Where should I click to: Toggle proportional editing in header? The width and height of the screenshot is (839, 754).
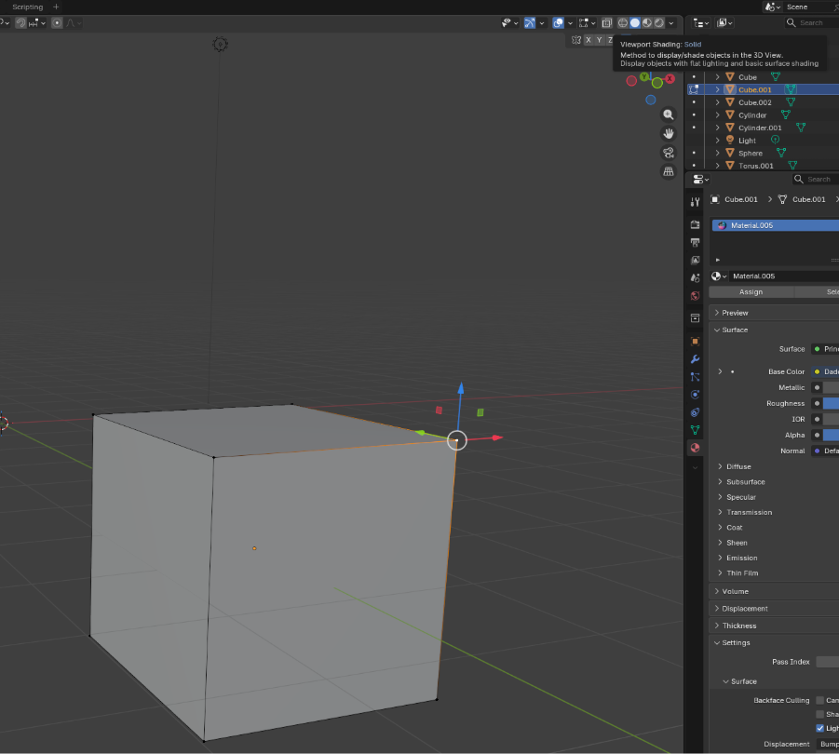click(57, 23)
